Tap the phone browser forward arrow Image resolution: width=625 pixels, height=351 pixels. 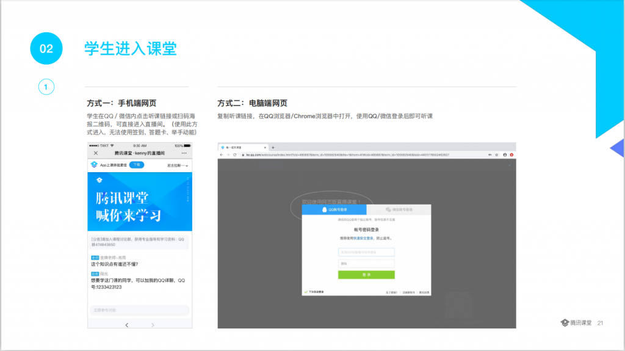coord(153,325)
